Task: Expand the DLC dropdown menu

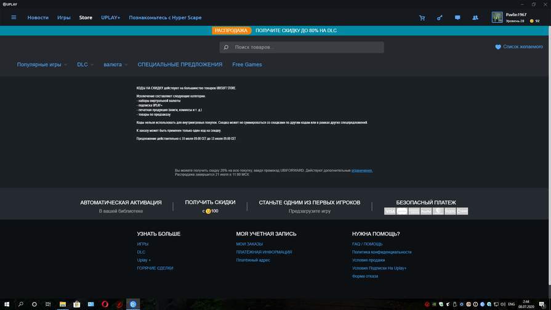Action: pyautogui.click(x=85, y=65)
